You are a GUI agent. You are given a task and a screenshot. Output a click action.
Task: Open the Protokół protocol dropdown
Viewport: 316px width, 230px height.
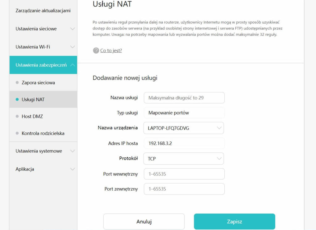(x=184, y=159)
